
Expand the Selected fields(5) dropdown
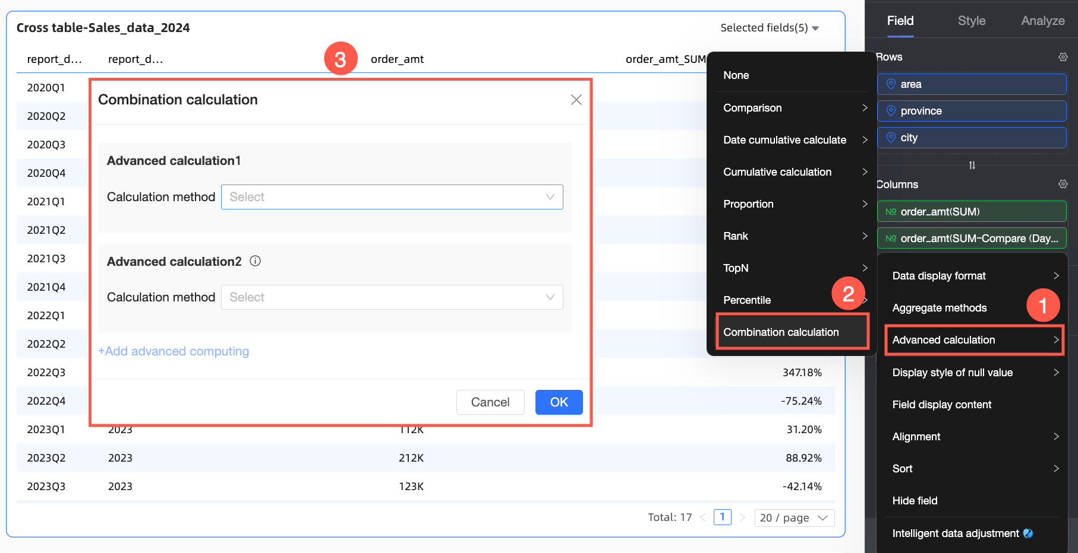pyautogui.click(x=770, y=28)
